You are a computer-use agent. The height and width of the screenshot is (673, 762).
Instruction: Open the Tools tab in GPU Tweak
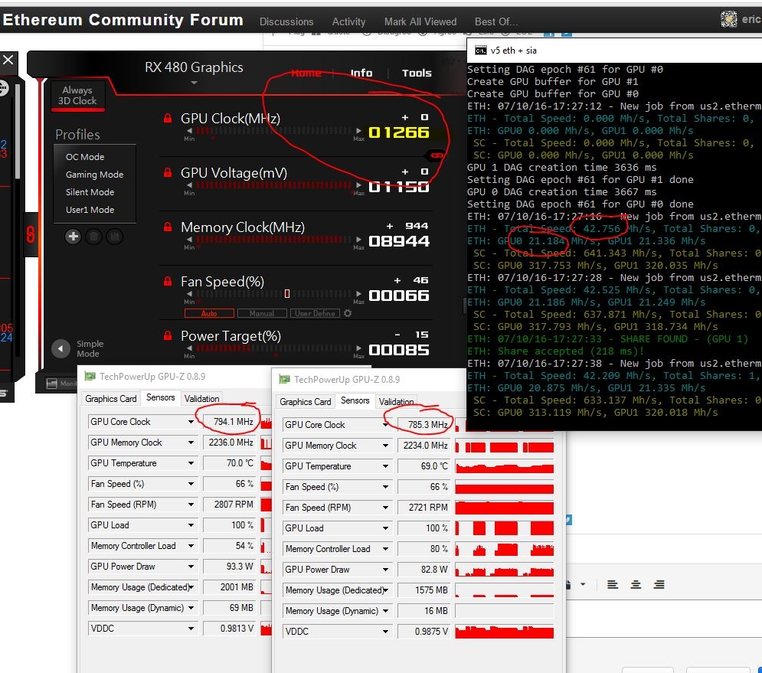tap(417, 73)
